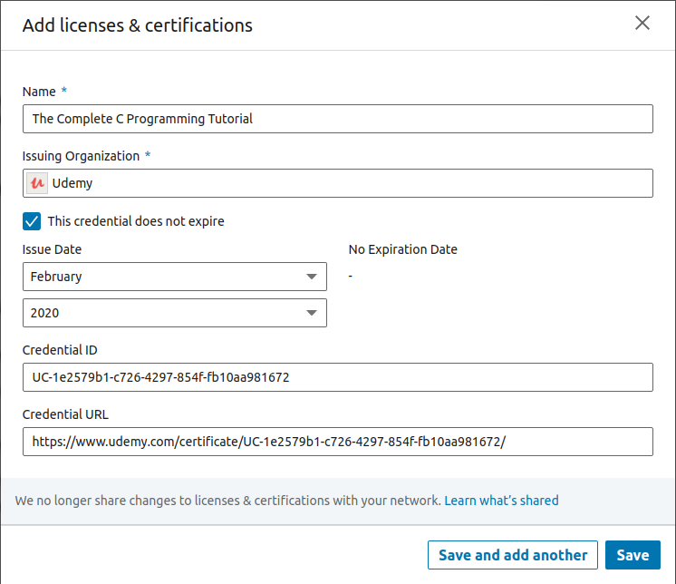Click the Save button

pos(633,555)
